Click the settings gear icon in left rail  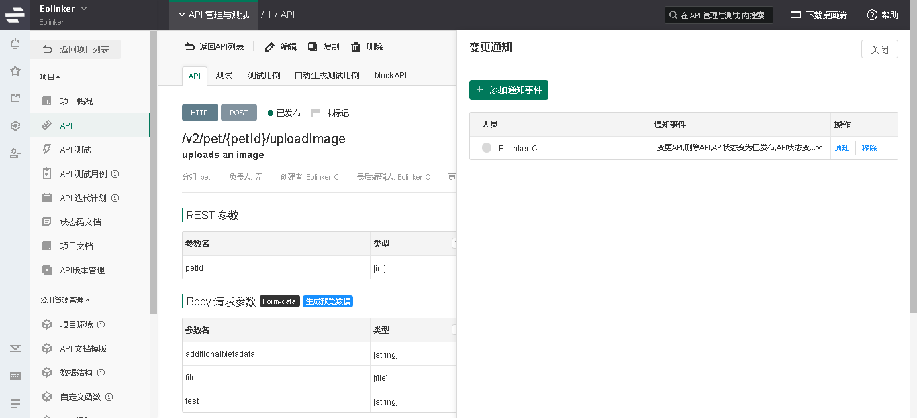pos(15,126)
